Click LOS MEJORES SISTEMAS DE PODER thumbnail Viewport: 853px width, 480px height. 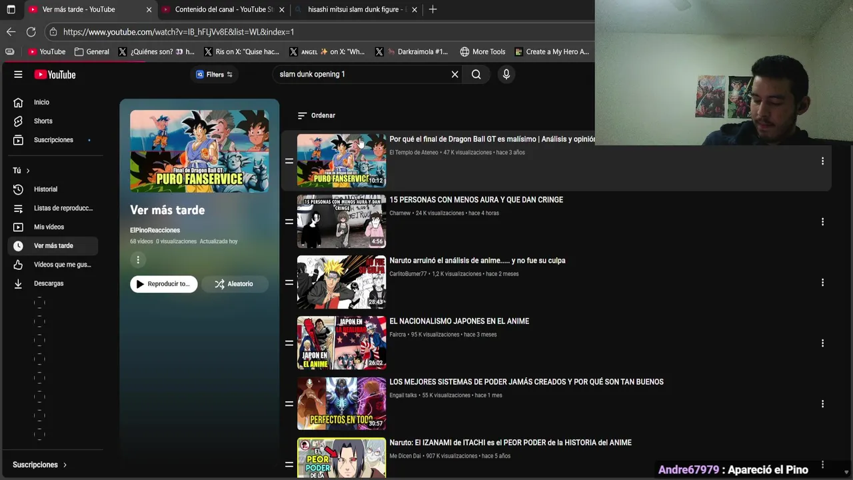click(x=341, y=403)
